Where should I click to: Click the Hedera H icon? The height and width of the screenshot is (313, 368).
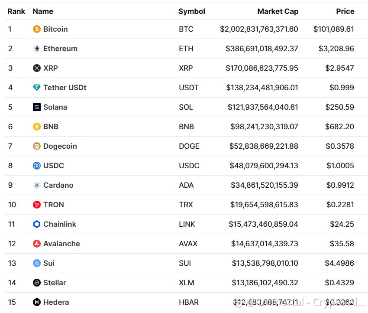(37, 302)
